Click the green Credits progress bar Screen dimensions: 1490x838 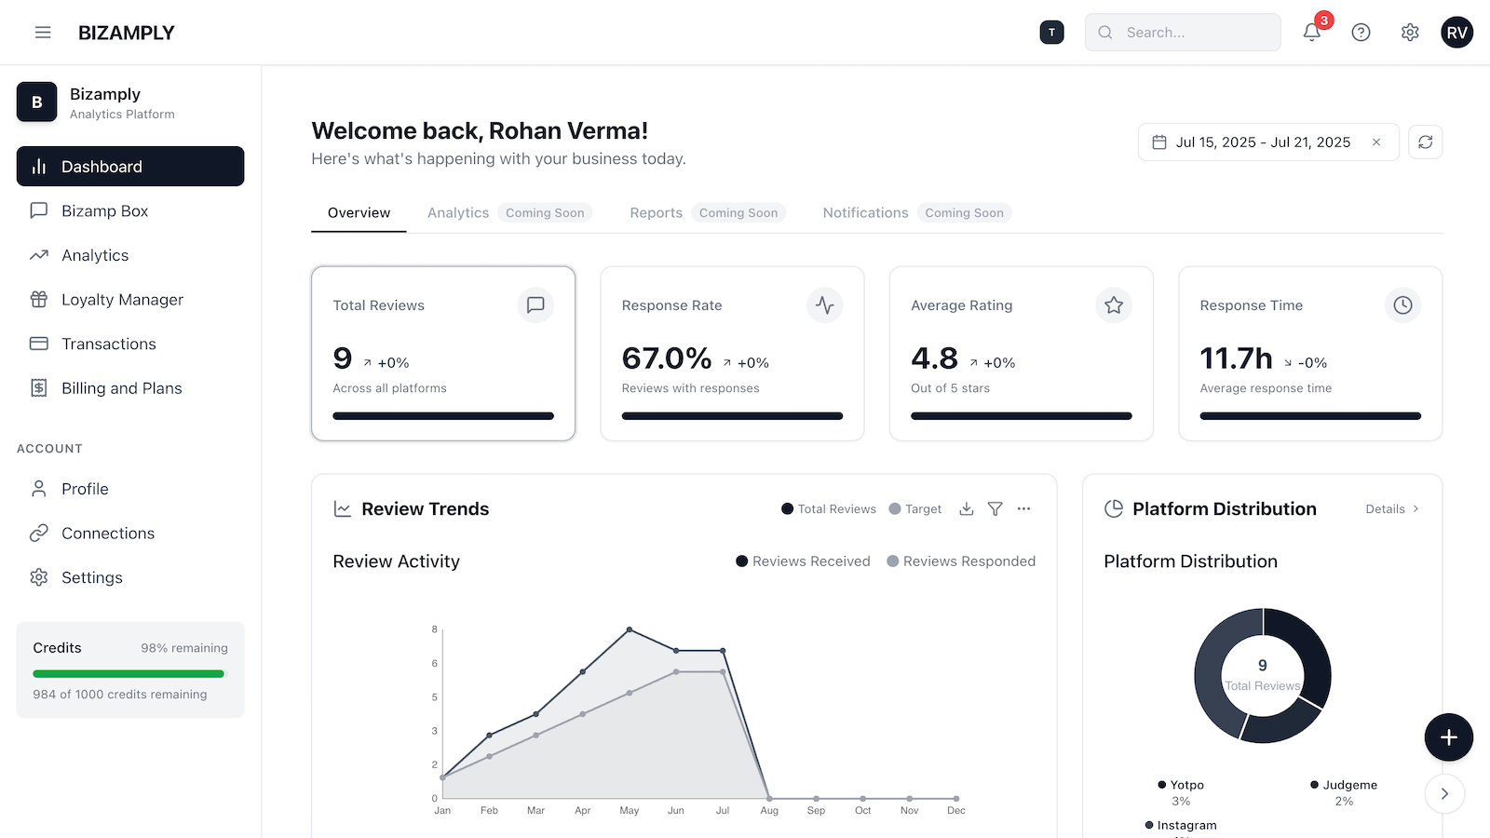(x=129, y=673)
